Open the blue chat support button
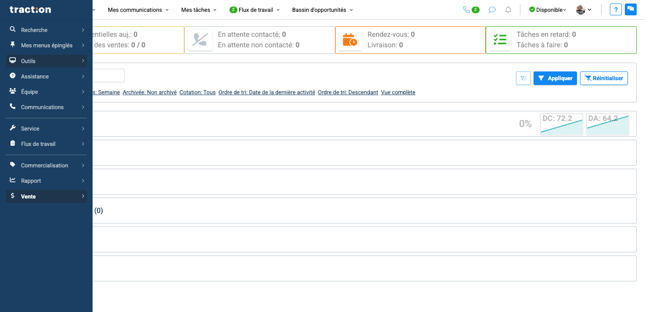 tap(631, 9)
